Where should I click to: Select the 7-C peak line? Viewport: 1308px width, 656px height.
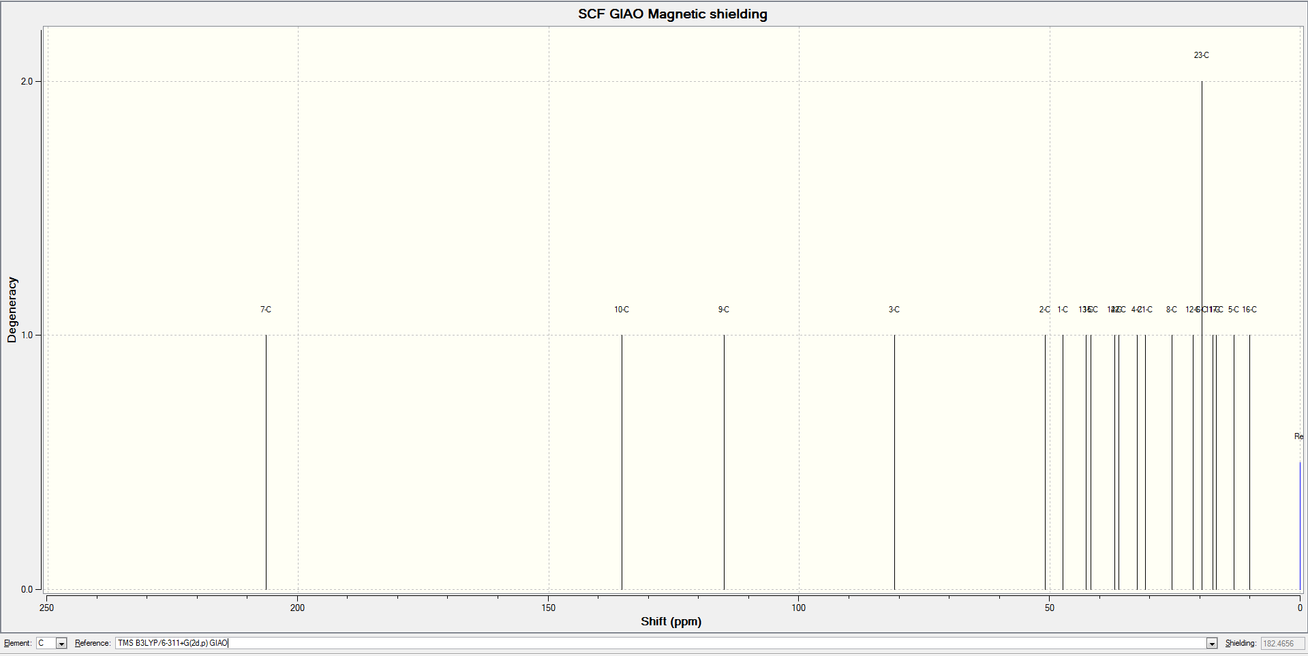click(x=266, y=462)
